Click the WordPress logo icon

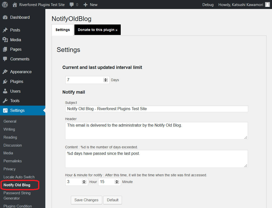5,4
